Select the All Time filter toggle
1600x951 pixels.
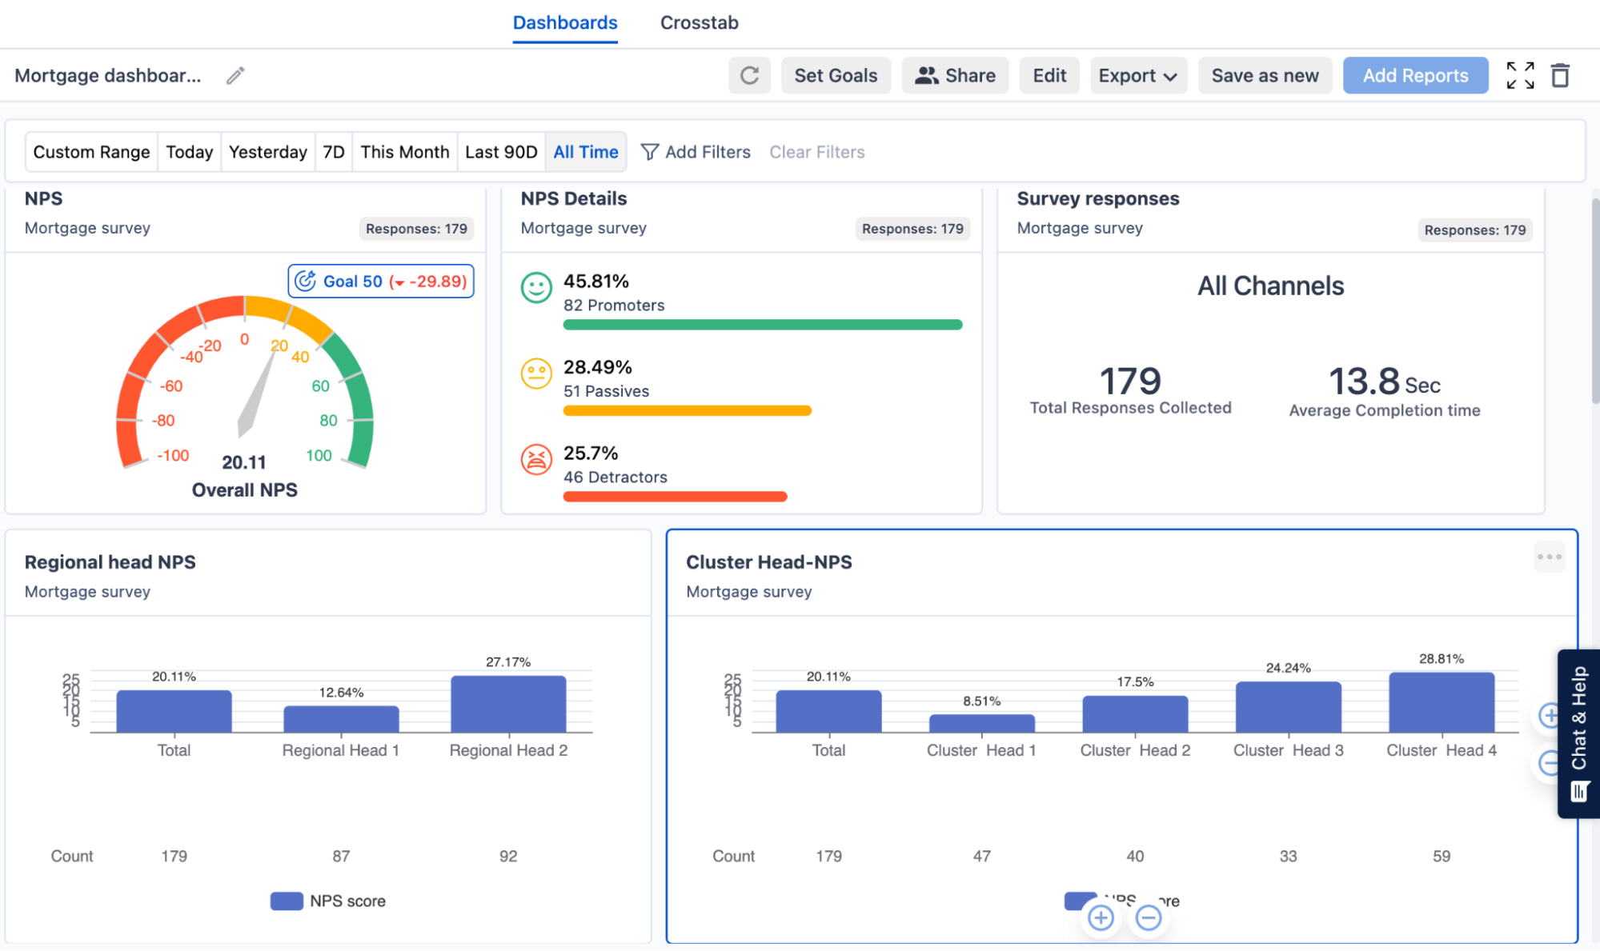pos(585,150)
